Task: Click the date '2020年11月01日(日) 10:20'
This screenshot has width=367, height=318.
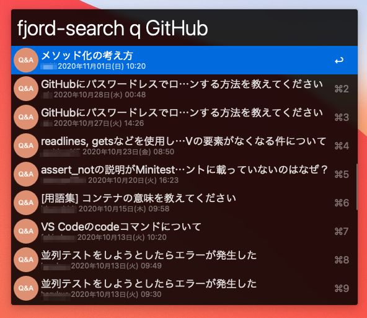Action: tap(102, 66)
